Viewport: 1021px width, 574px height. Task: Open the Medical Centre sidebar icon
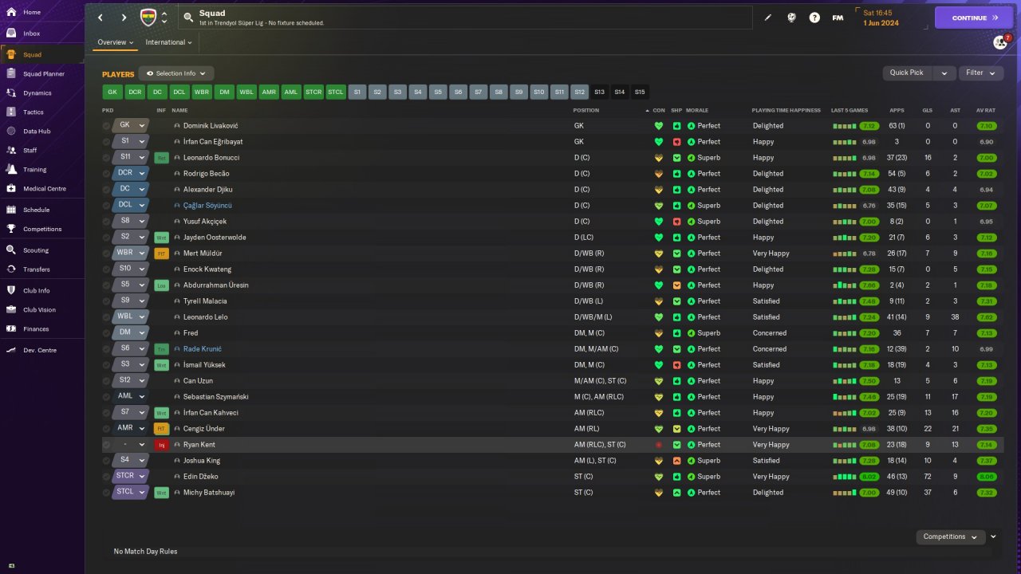point(11,188)
